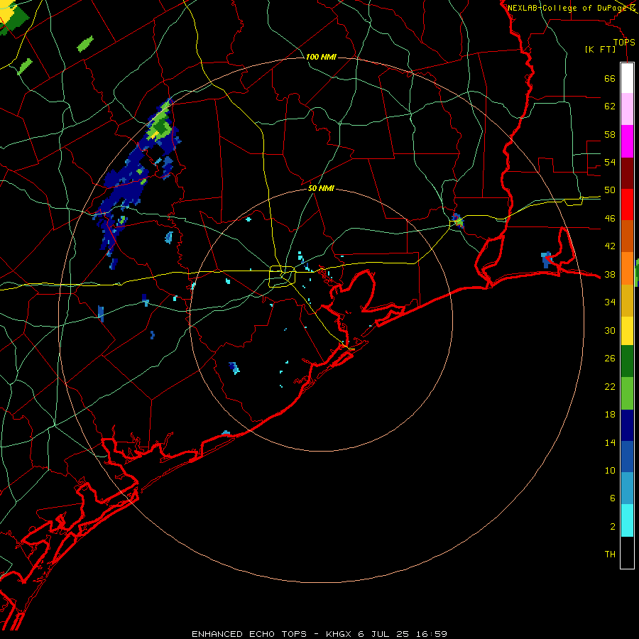Click the dark green legend color block
Screen dimensions: 639x639
tap(627, 361)
